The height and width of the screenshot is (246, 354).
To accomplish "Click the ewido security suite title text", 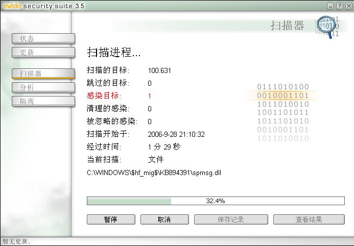I will pyautogui.click(x=44, y=6).
